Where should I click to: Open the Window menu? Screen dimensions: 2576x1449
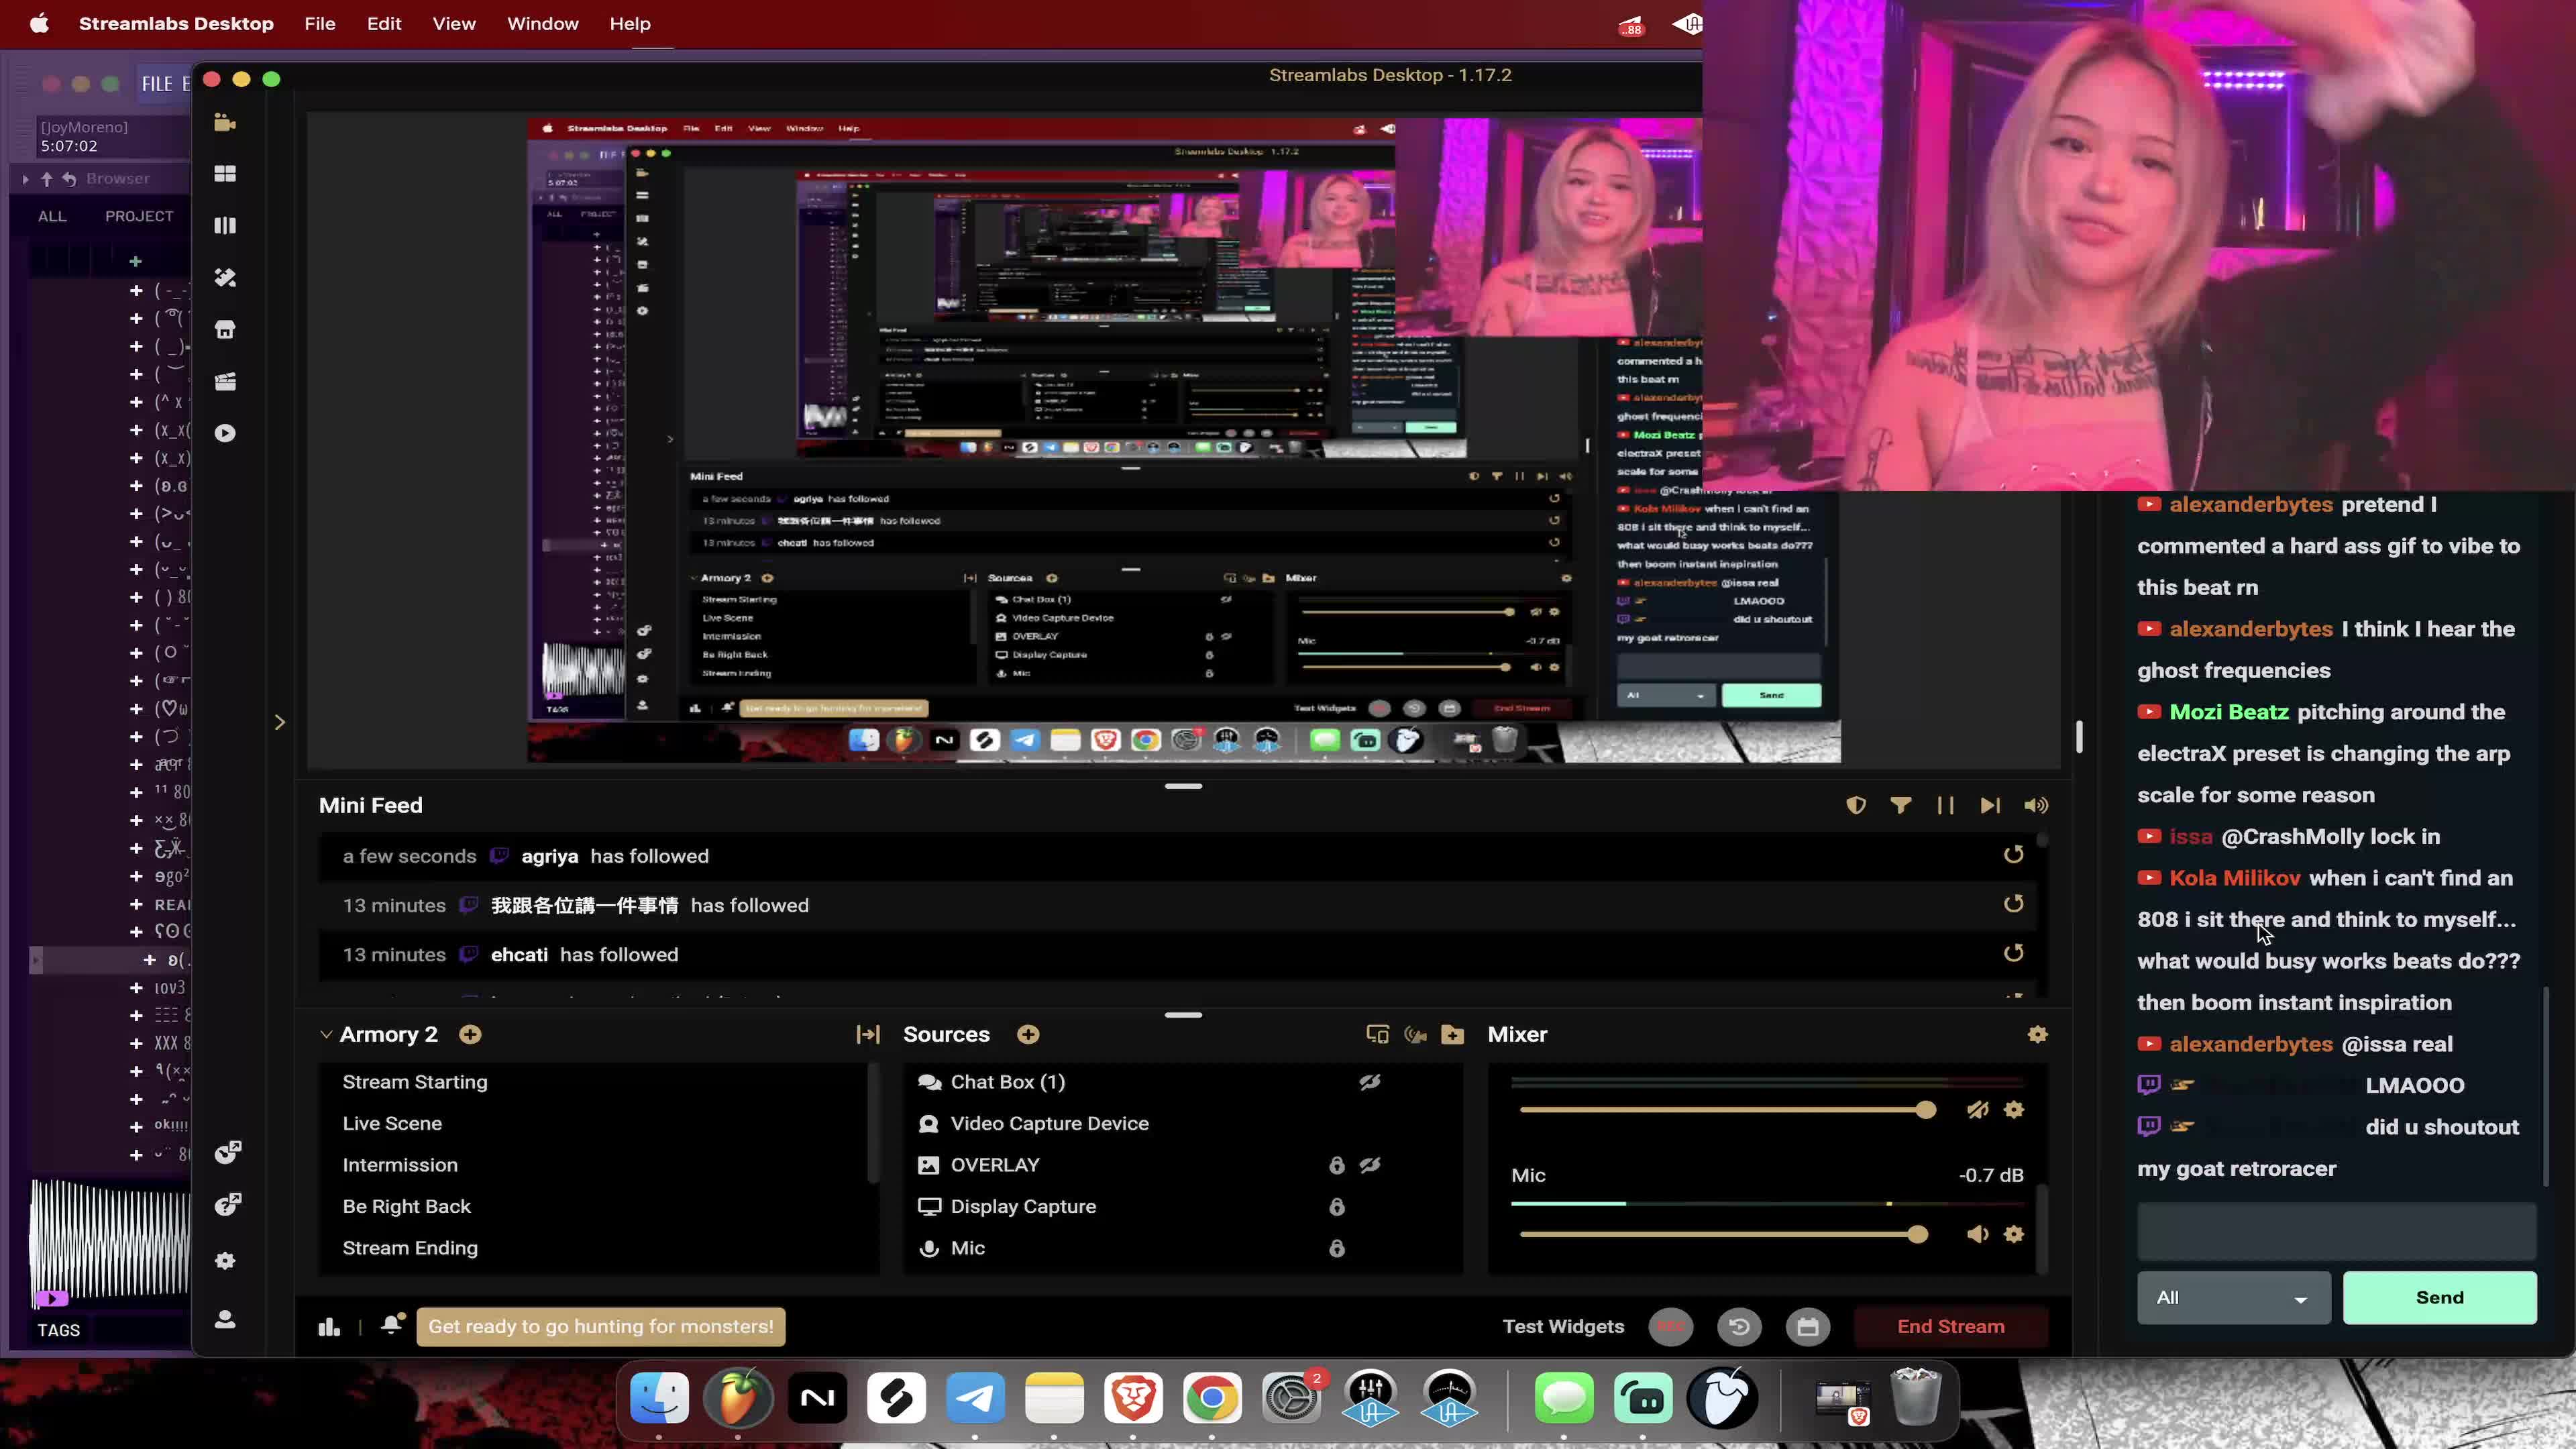pos(543,23)
